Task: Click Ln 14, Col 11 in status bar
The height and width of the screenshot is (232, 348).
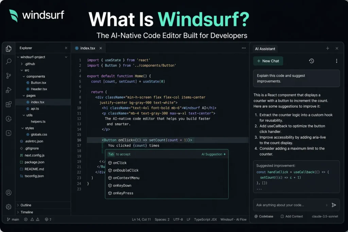Action: [x=141, y=219]
